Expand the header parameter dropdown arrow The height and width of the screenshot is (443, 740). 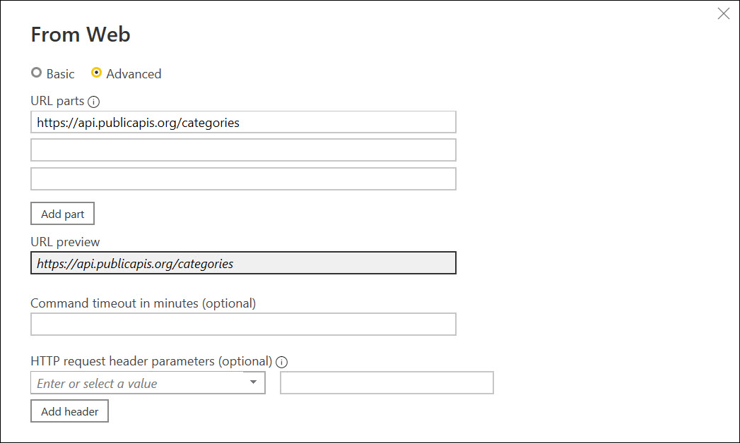pos(253,382)
